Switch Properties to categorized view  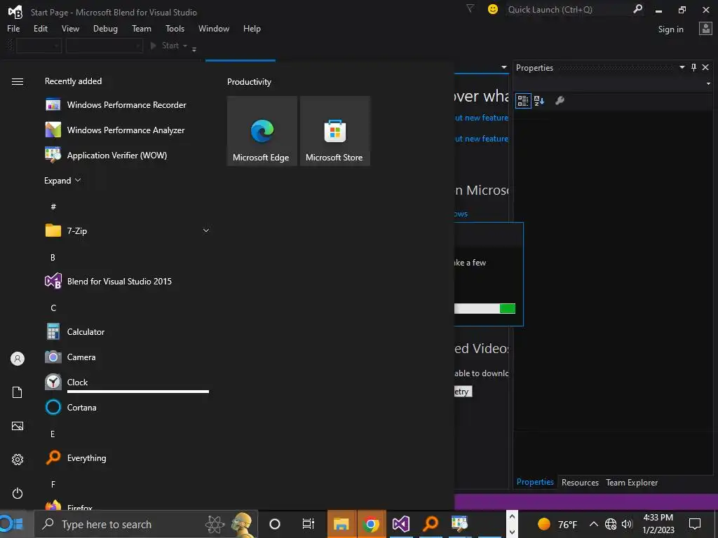(x=523, y=101)
